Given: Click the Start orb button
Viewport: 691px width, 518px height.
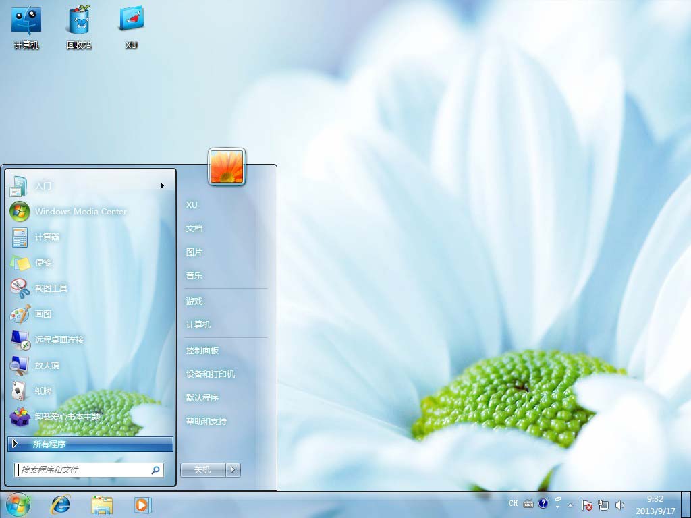Looking at the screenshot, I should pyautogui.click(x=18, y=504).
